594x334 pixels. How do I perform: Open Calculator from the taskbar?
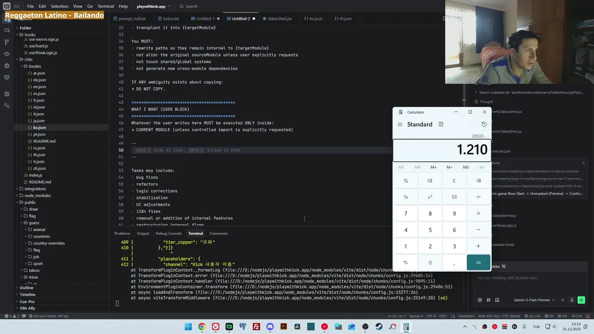coord(406,327)
